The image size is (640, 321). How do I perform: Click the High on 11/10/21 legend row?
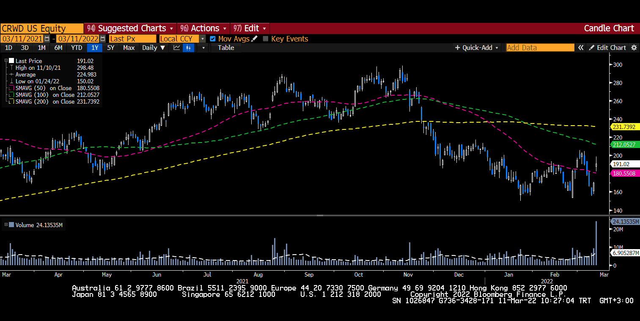55,68
